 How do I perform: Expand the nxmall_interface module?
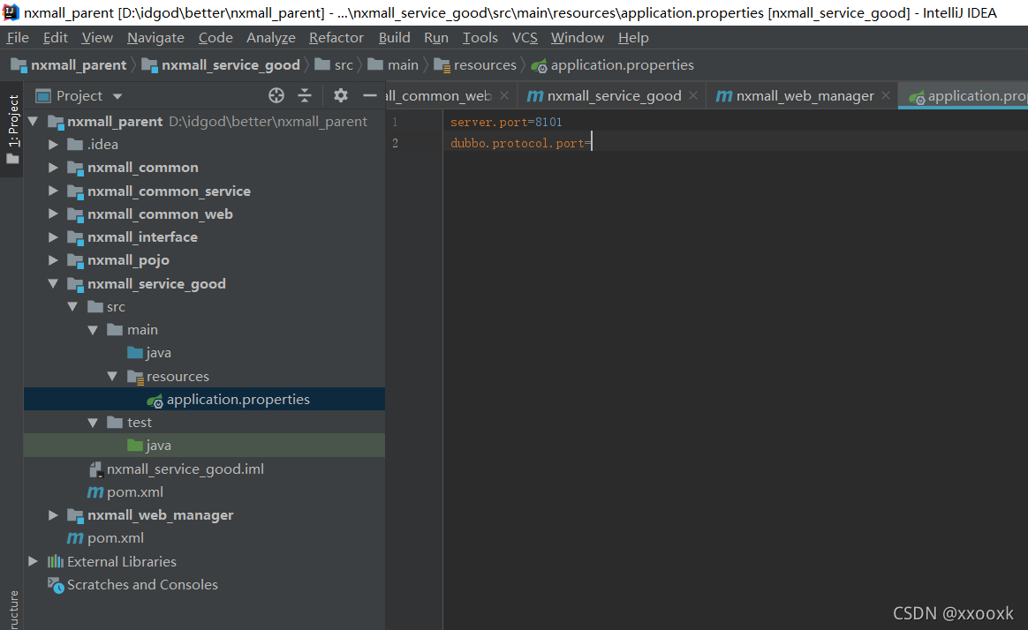[x=53, y=237]
